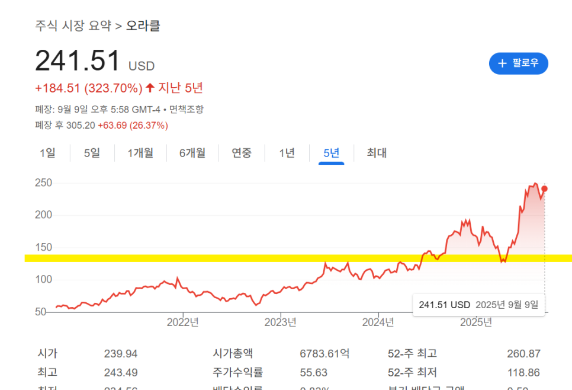Choose the 1년 range tab
The height and width of the screenshot is (390, 572).
coord(287,153)
